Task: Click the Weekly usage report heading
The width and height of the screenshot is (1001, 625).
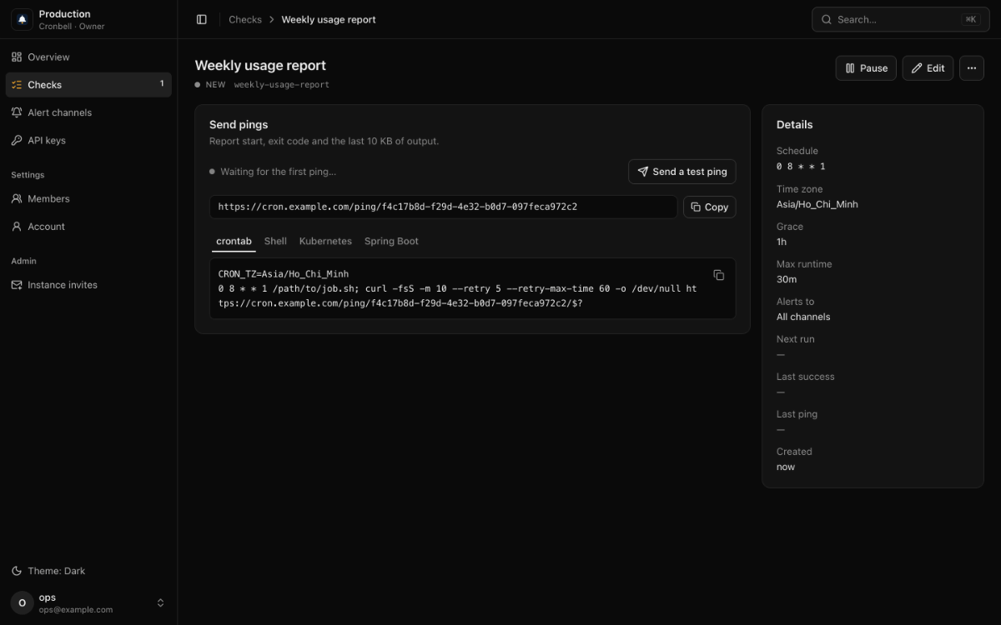Action: 260,65
